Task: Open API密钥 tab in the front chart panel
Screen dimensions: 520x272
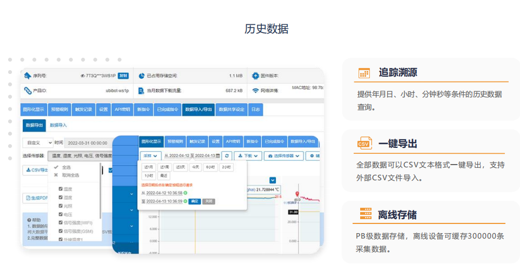Action: pyautogui.click(x=233, y=141)
